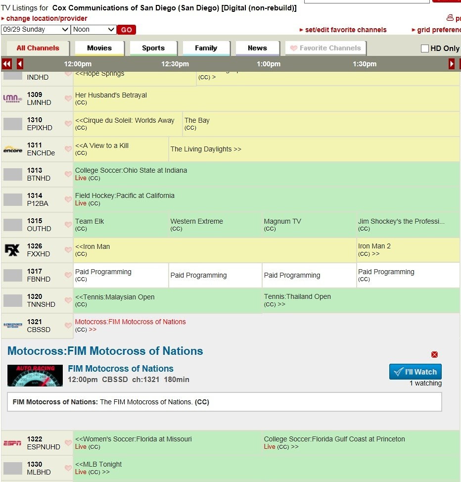
Task: Click change location/provider link
Action: coord(46,18)
